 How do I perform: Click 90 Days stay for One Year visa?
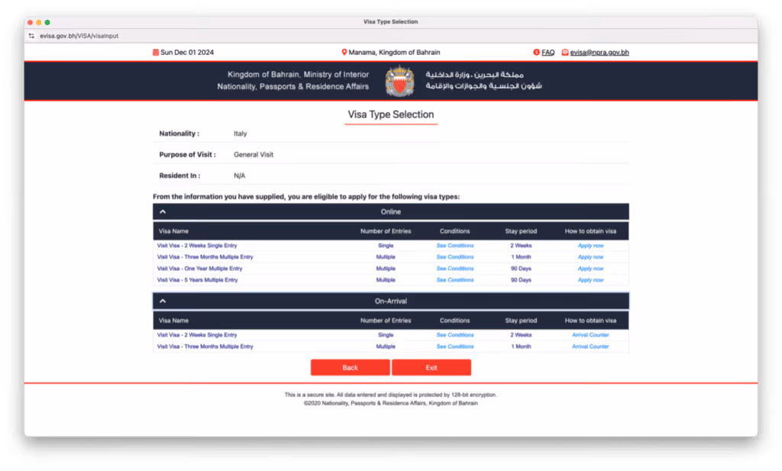tap(521, 269)
